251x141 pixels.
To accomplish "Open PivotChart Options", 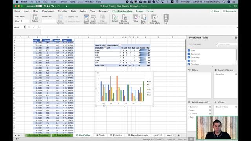I will tap(35, 18).
